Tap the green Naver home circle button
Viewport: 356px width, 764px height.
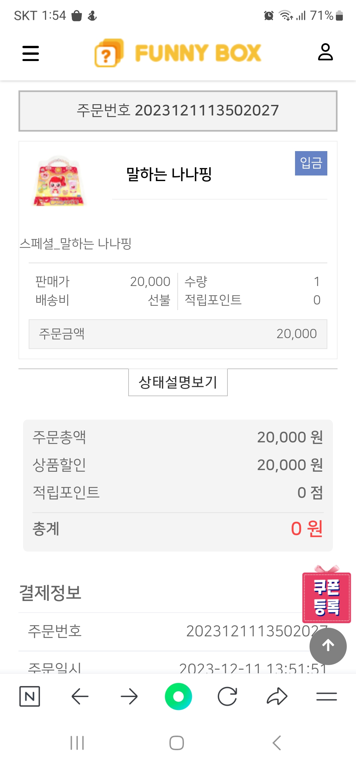coord(178,696)
